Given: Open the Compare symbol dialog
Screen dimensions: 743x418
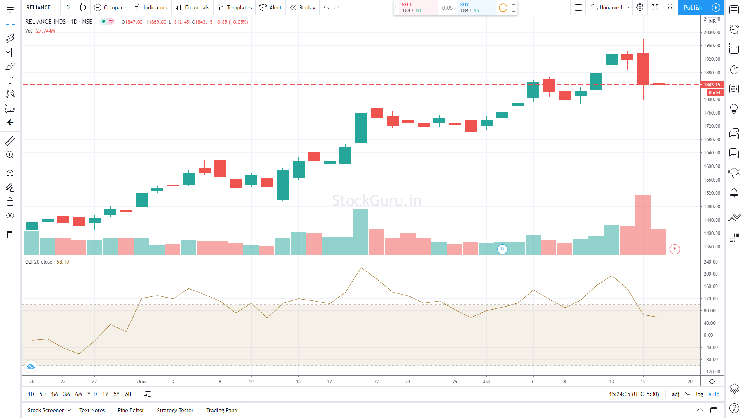Looking at the screenshot, I should [x=110, y=7].
